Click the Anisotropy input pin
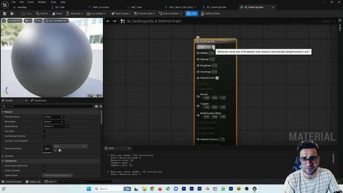Screen dimensions: 343x193 [198, 71]
